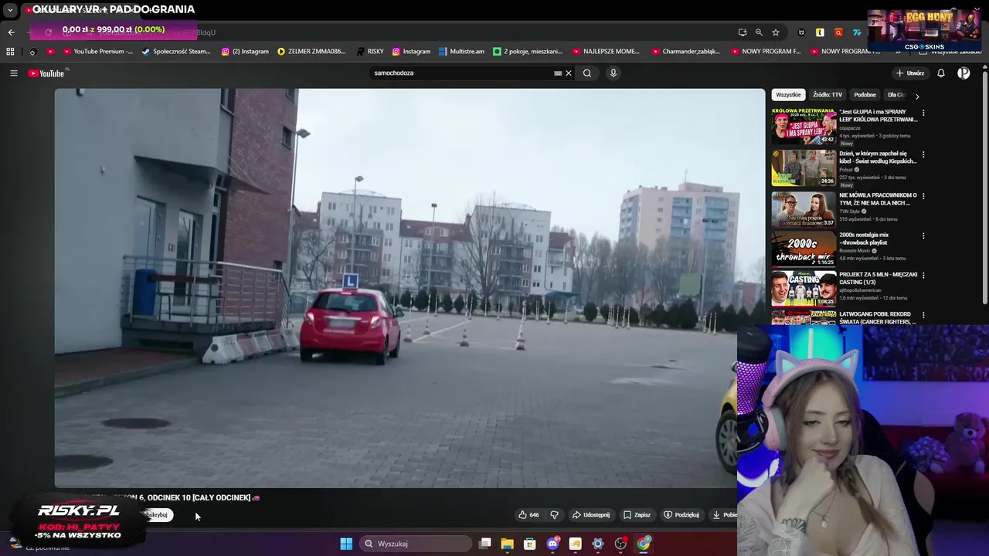
Task: Bookmark this page with the star icon
Action: click(776, 32)
